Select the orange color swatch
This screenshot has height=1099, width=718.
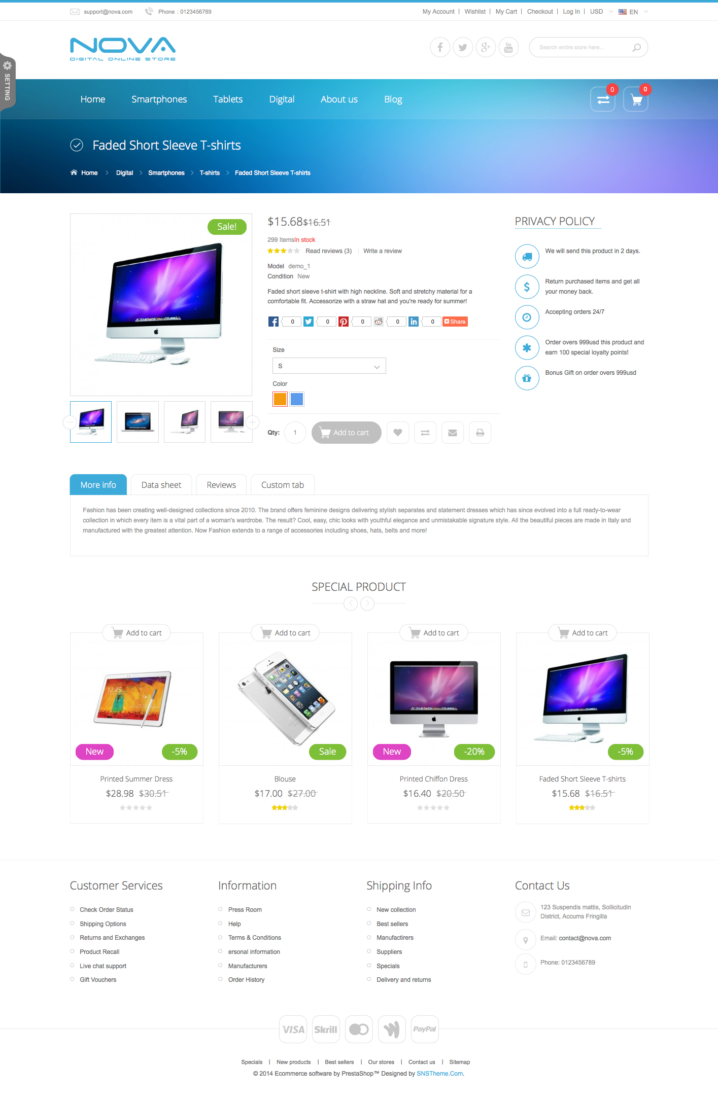280,399
